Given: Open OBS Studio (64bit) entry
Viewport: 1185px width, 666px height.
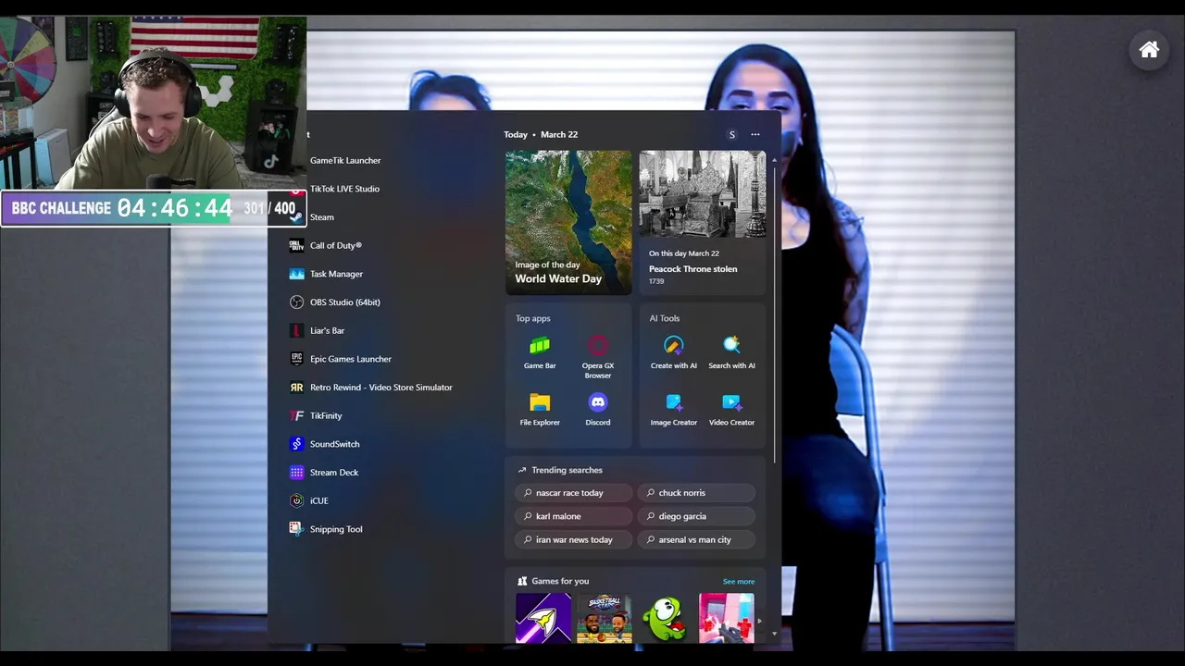Looking at the screenshot, I should (334, 302).
